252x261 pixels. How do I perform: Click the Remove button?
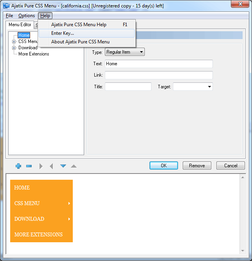click(x=197, y=165)
